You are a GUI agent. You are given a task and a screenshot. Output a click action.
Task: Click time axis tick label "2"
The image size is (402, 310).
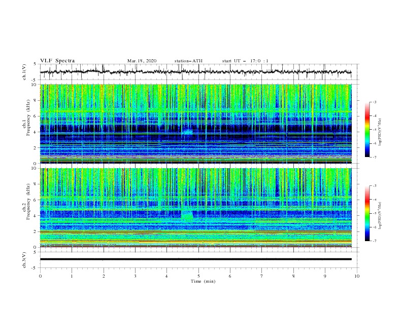click(x=104, y=276)
